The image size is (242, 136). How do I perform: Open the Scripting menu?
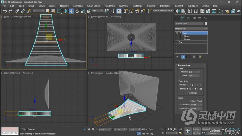tap(151, 6)
